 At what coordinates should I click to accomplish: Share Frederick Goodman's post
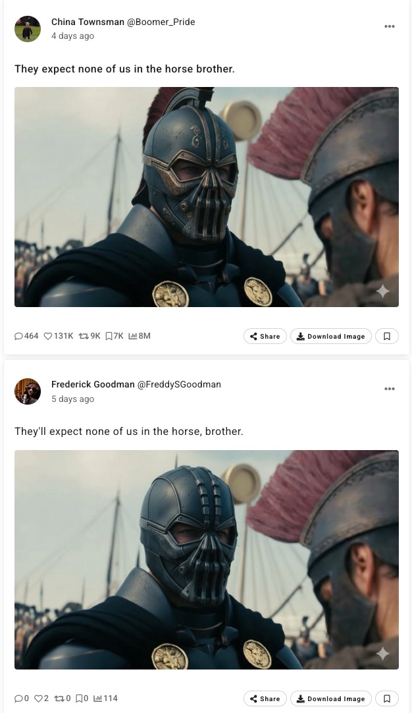coord(265,699)
